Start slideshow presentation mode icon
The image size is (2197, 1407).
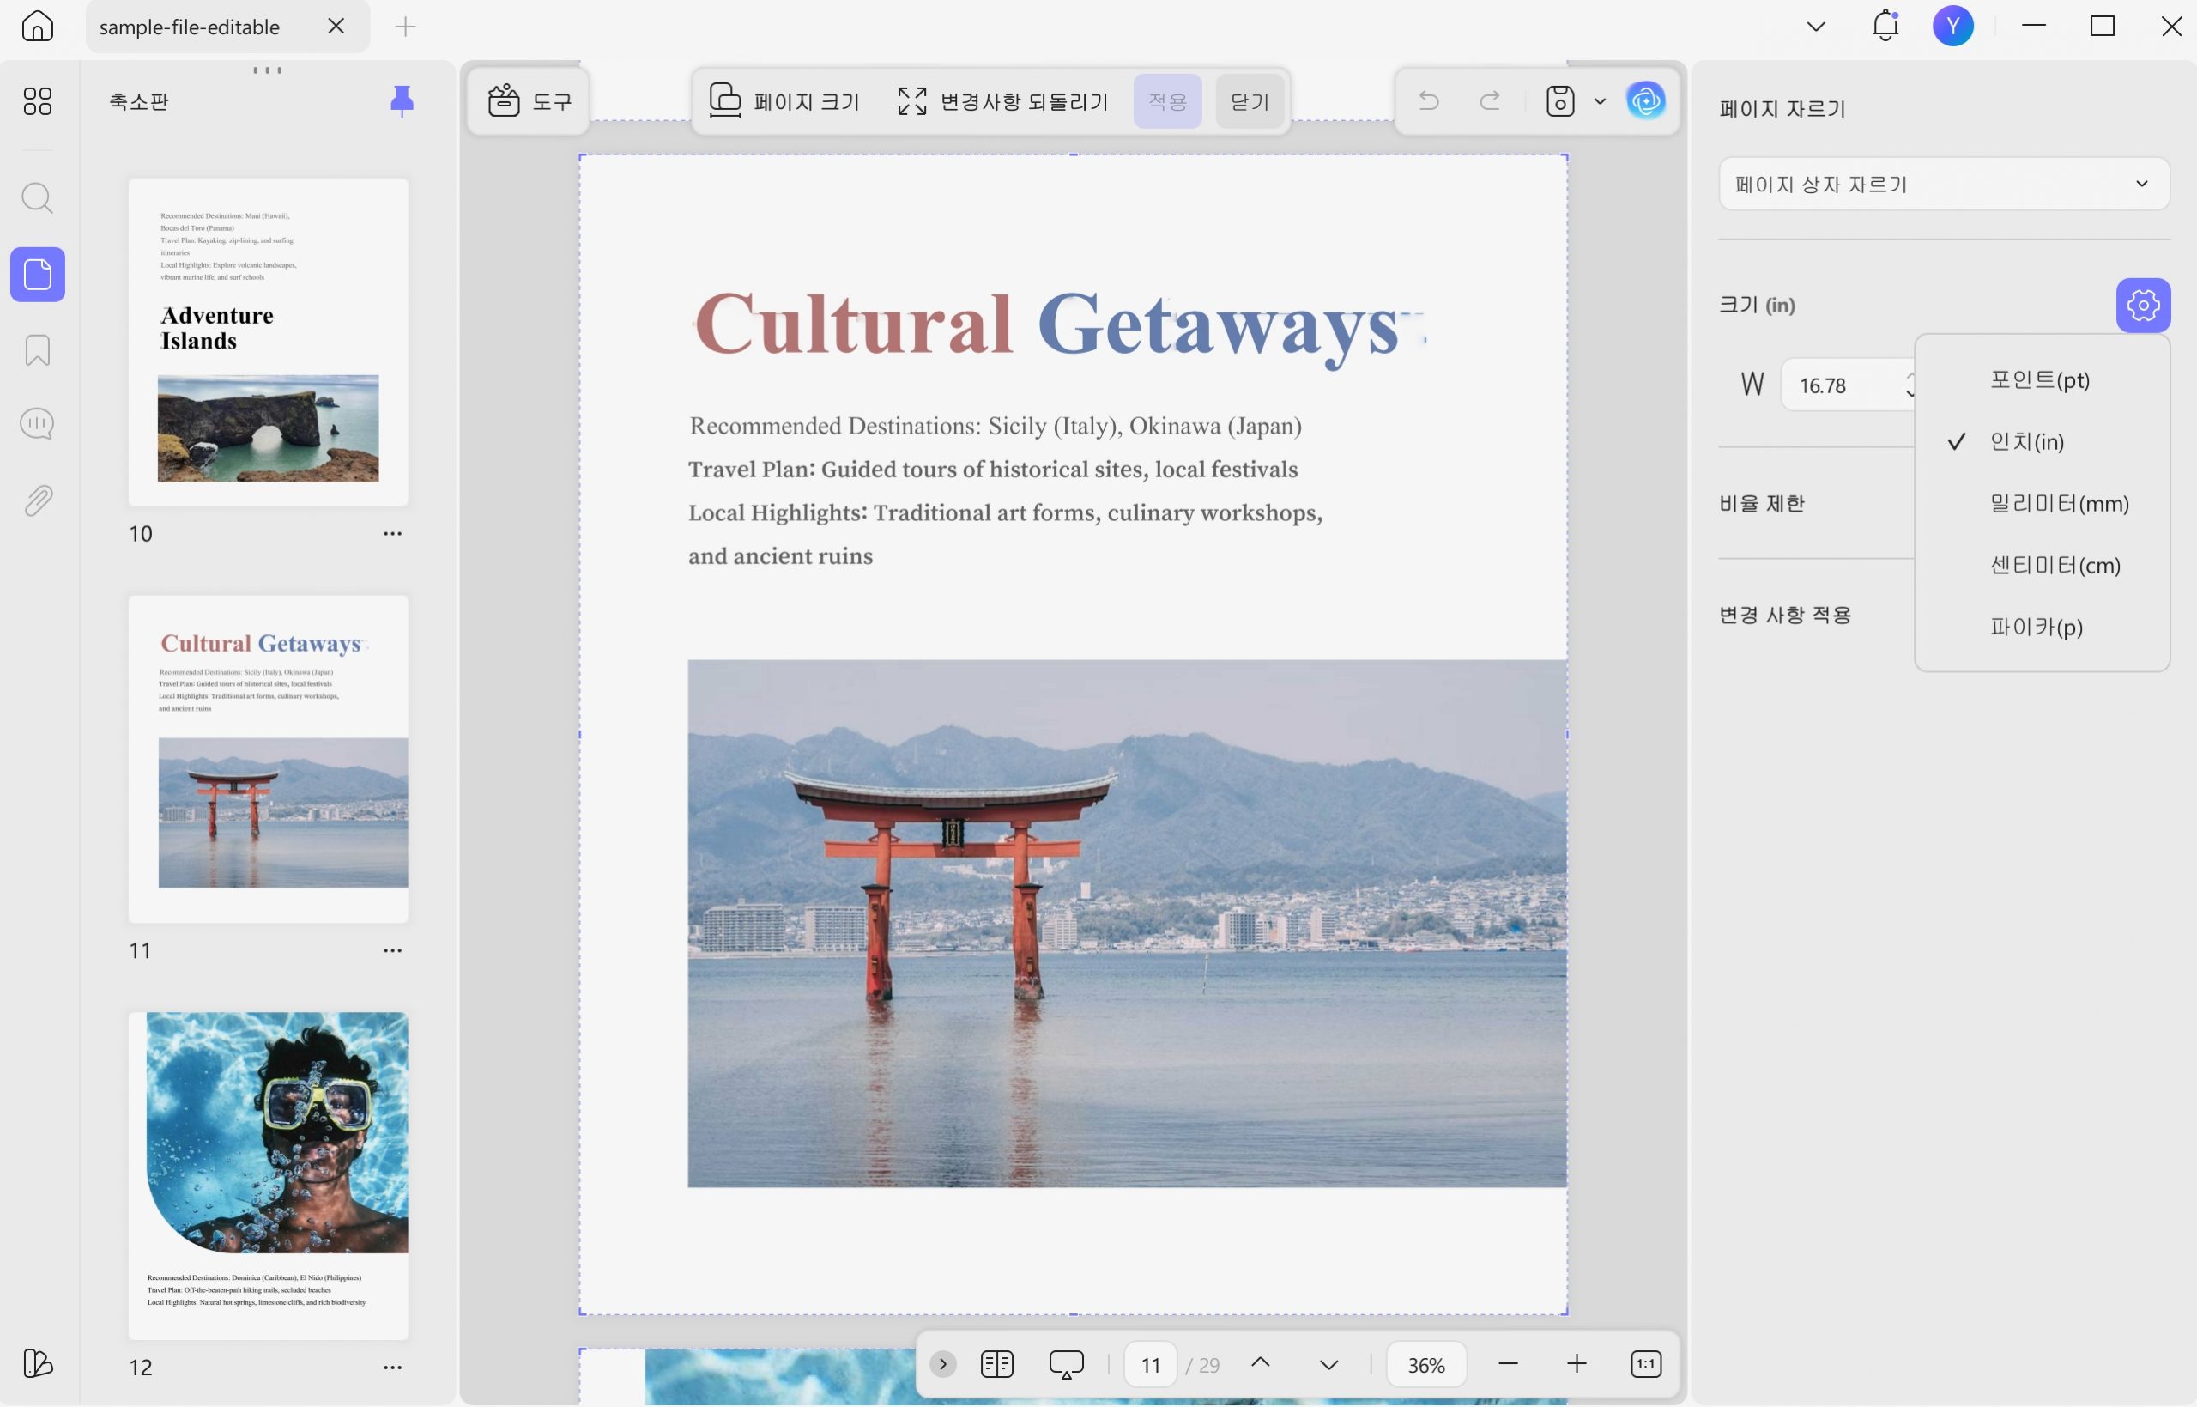[x=1066, y=1364]
